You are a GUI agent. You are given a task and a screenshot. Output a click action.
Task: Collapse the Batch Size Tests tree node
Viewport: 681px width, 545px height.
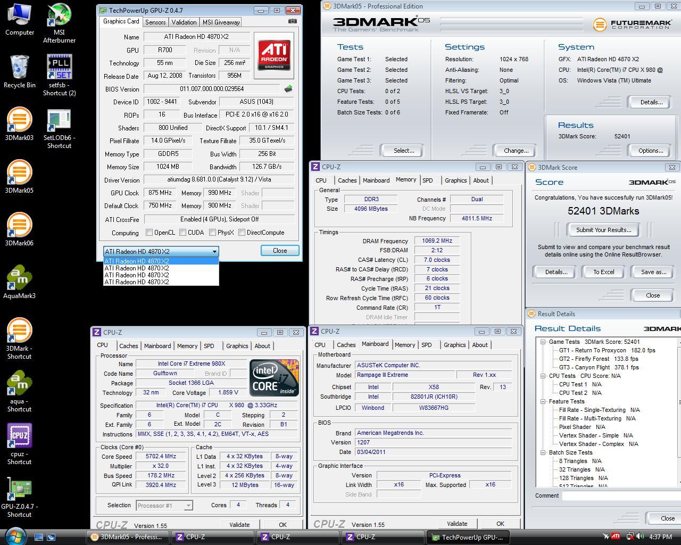pyautogui.click(x=543, y=452)
